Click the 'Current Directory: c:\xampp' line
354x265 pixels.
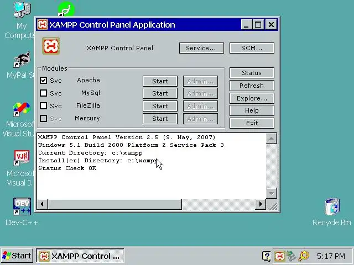point(90,153)
